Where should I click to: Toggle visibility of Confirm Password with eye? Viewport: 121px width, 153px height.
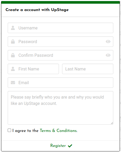point(108,55)
